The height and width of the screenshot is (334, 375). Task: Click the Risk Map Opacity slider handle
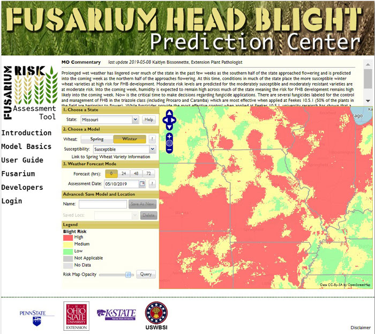point(128,274)
